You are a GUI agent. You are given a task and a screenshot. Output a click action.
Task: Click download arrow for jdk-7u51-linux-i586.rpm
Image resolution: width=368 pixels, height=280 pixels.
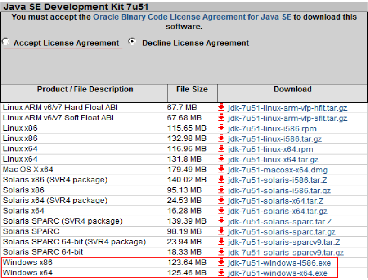pos(221,128)
